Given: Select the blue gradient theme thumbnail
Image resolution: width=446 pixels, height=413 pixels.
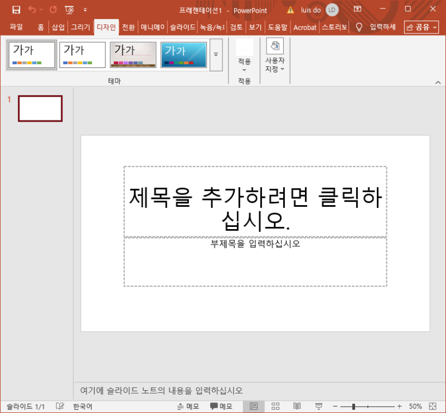Looking at the screenshot, I should 183,55.
